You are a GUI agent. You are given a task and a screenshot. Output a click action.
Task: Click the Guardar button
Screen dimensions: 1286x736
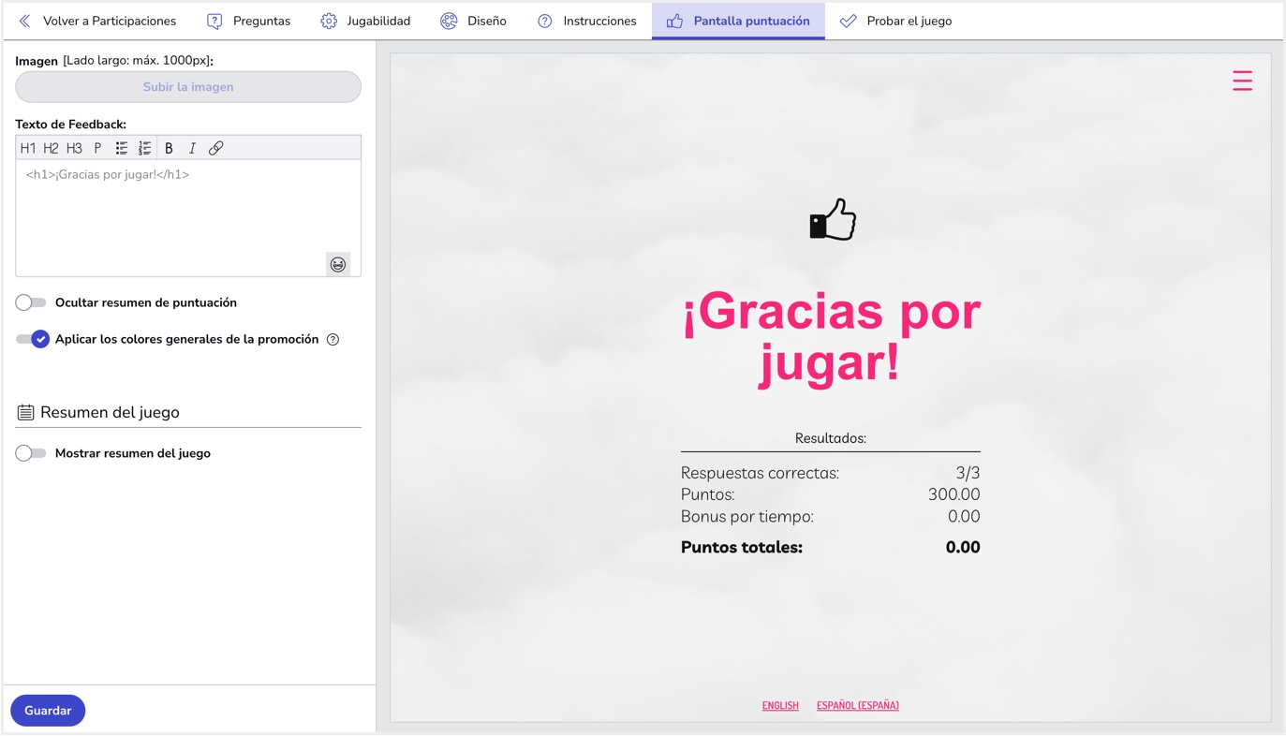coord(48,711)
